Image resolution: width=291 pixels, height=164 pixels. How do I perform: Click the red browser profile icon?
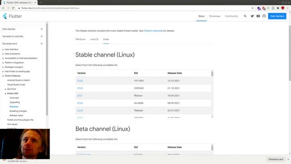coord(283,8)
